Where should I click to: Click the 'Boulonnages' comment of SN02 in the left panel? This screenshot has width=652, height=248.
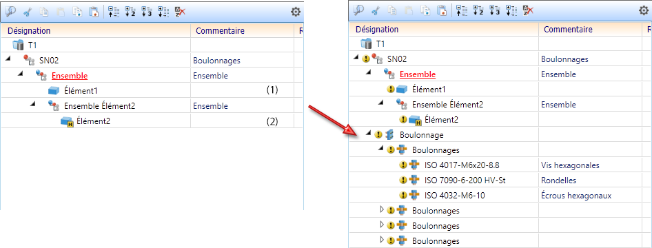(x=216, y=61)
